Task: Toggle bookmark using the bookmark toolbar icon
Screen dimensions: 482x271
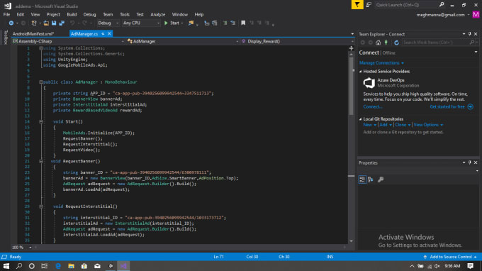Action: [243, 23]
